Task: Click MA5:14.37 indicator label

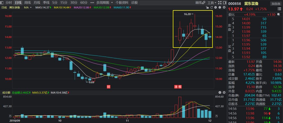Action: coord(43,7)
